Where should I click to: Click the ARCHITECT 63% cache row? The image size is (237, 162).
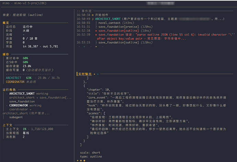pyautogui.click(x=33, y=78)
